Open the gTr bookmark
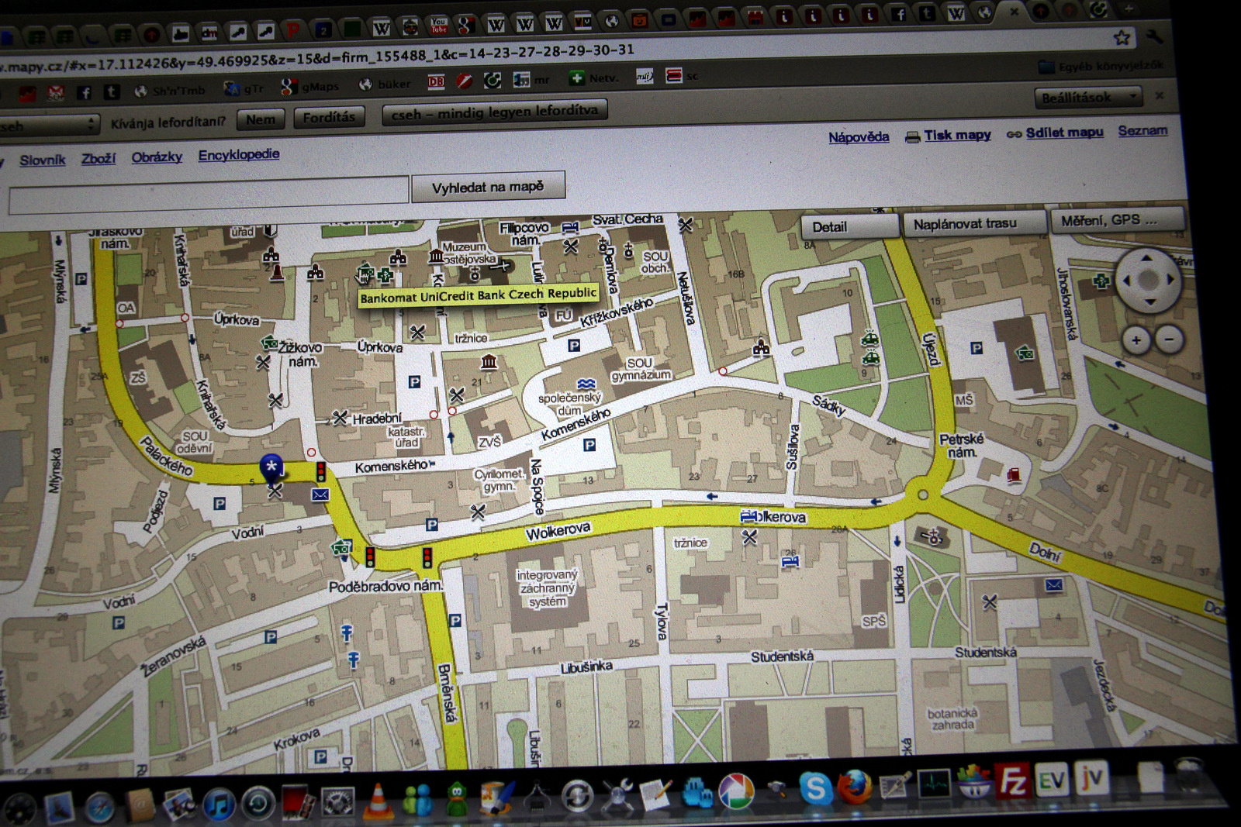1241x827 pixels. tap(244, 88)
